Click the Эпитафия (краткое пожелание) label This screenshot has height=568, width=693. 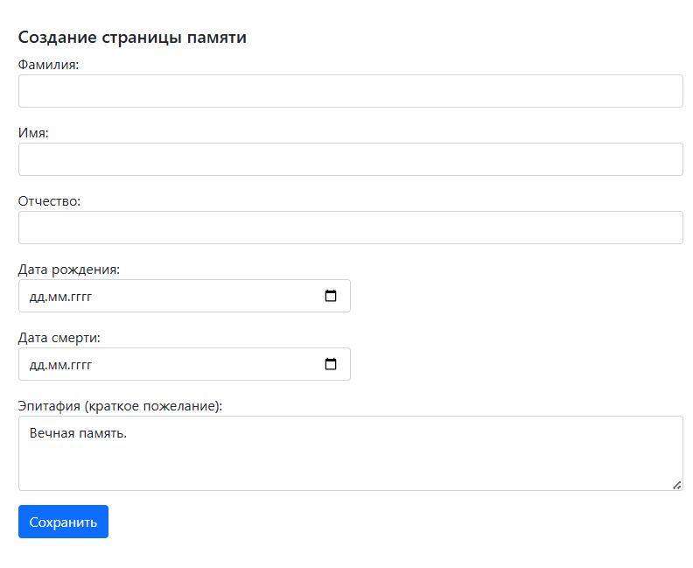coord(120,406)
